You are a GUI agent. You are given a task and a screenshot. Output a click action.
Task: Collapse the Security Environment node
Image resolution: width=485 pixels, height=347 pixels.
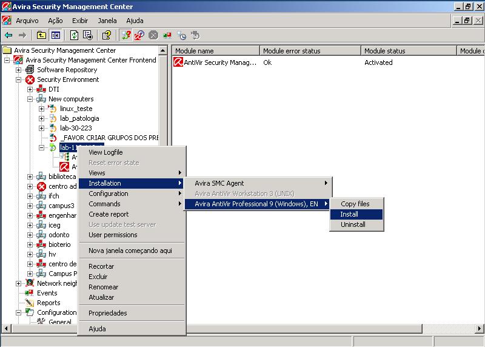coord(19,80)
